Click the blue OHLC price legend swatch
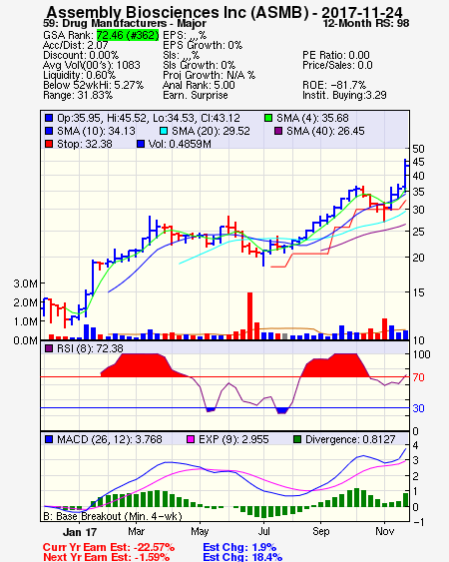This screenshot has height=562, width=449. (x=49, y=118)
